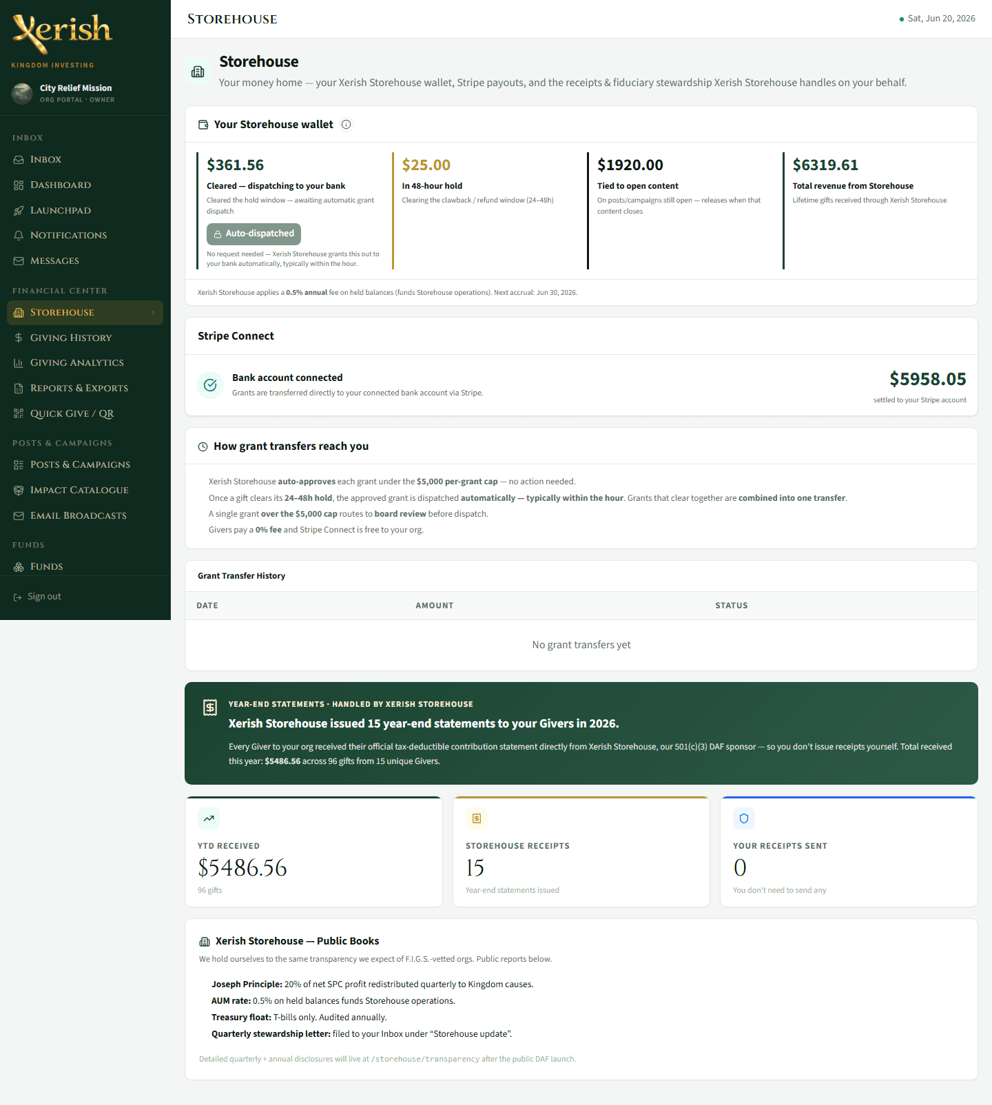
Task: Click the clock icon by grant transfers heading
Action: [x=203, y=447]
